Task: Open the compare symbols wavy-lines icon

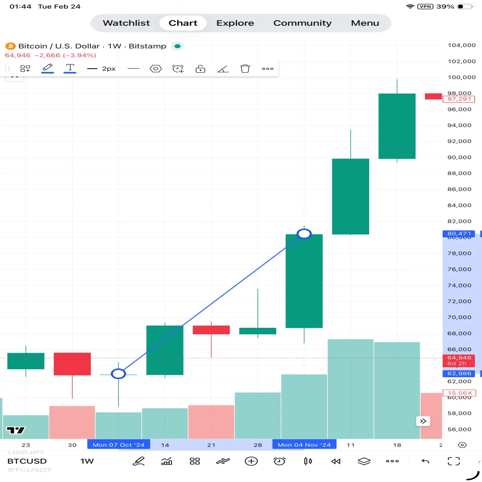Action: [x=223, y=461]
